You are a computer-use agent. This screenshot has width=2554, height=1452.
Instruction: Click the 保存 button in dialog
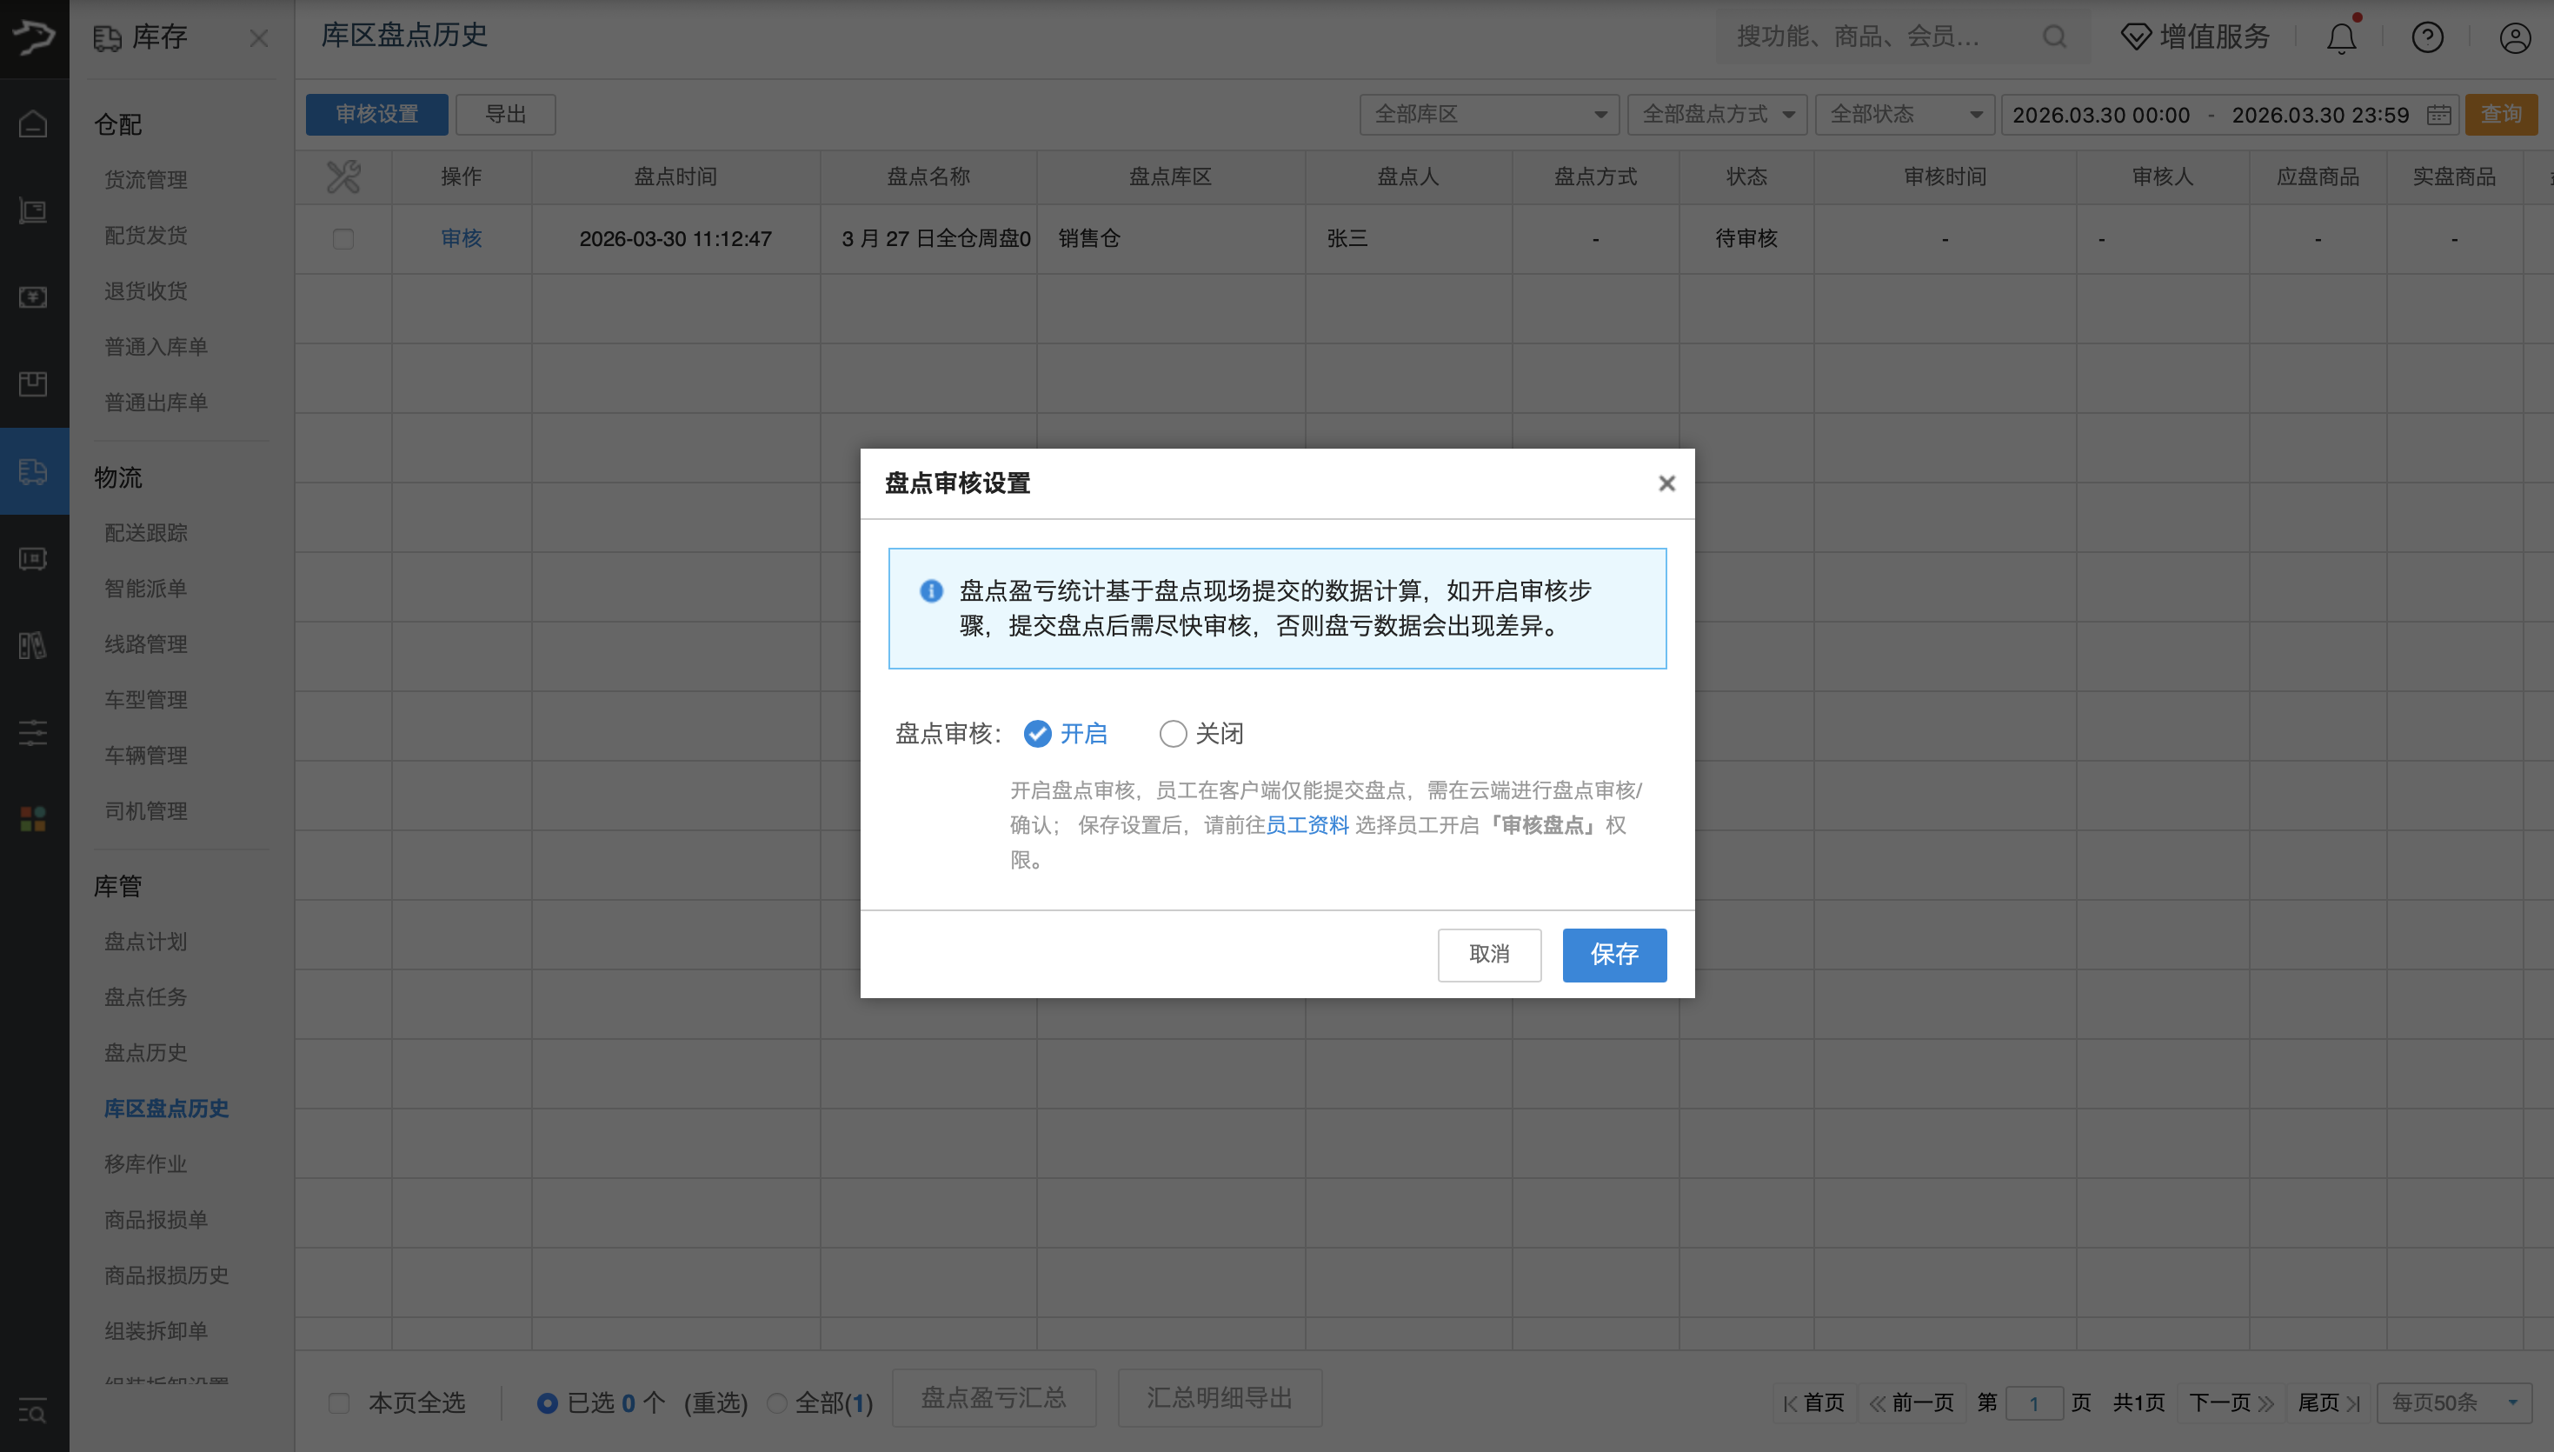[x=1613, y=955]
